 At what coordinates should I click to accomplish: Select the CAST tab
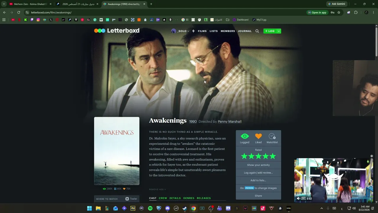coord(153,198)
